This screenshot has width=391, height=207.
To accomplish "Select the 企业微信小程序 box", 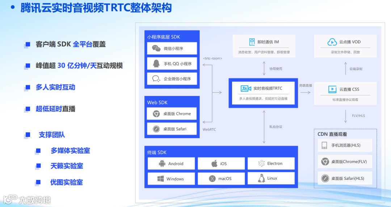I will click(172, 79).
